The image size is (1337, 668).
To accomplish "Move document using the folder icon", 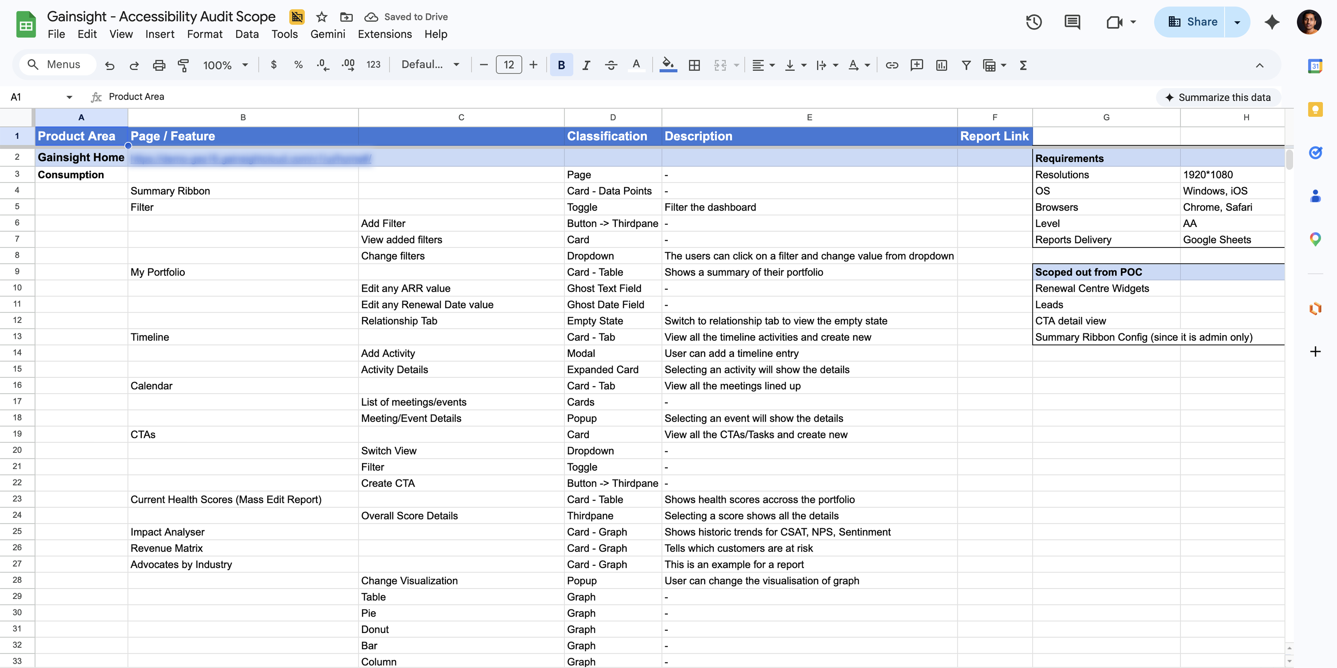I will pos(346,17).
